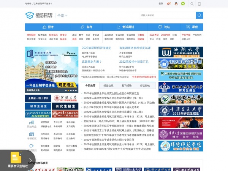Image resolution: width=228 pixels, height=171 pixels.
Task: Open the 2022最新研招管理规定 headline
Action: pos(97,48)
